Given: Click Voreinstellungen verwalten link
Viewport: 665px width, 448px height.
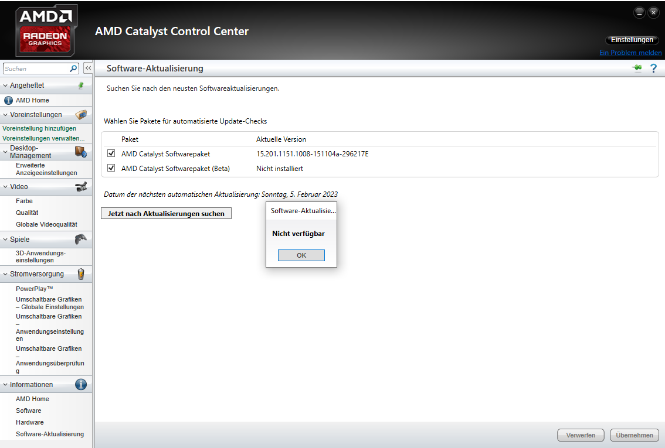Looking at the screenshot, I should 43,138.
